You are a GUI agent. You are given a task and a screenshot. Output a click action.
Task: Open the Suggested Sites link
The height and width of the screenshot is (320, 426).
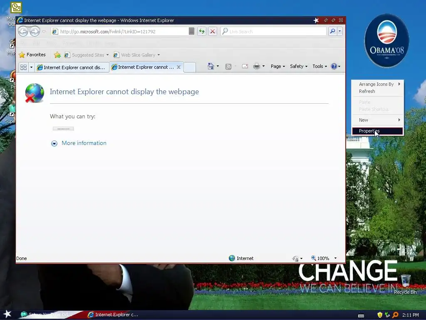coord(84,55)
